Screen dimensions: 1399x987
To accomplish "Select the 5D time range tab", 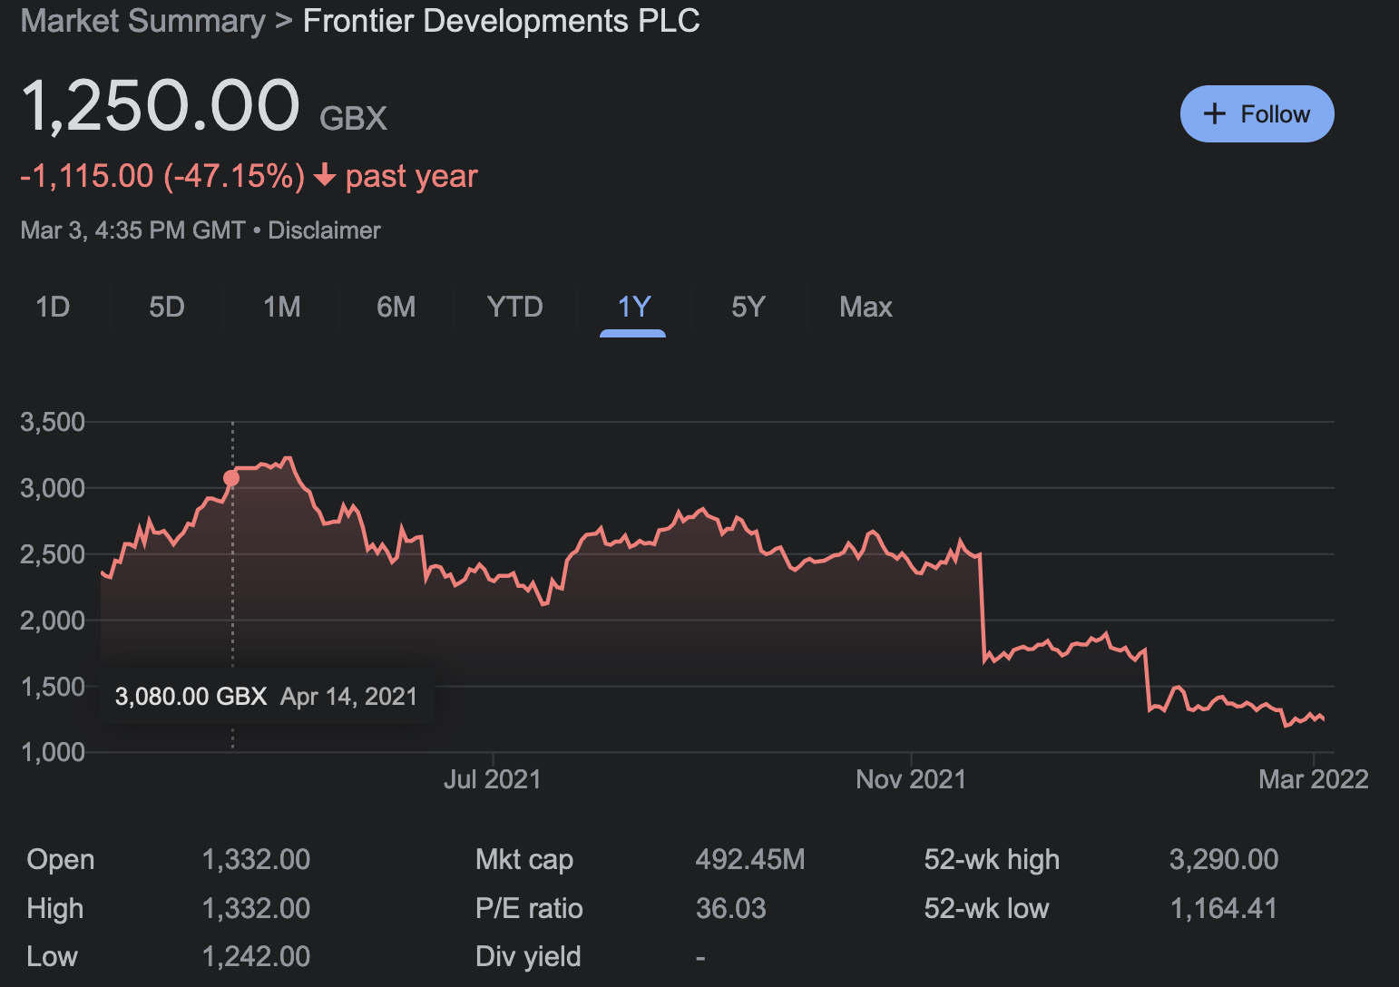I will 167,307.
